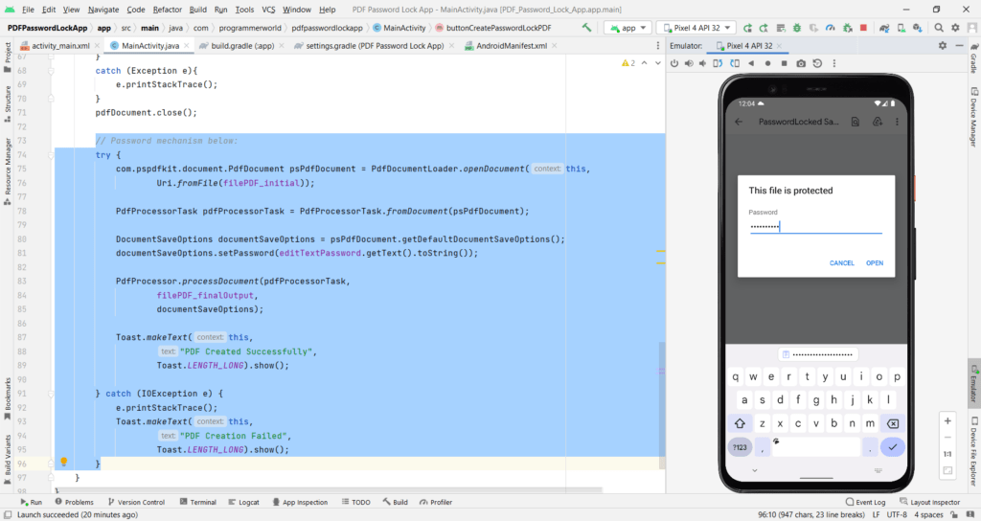The height and width of the screenshot is (521, 981).
Task: Open the Pixel 4 API 32 device dropdown
Action: (x=696, y=28)
